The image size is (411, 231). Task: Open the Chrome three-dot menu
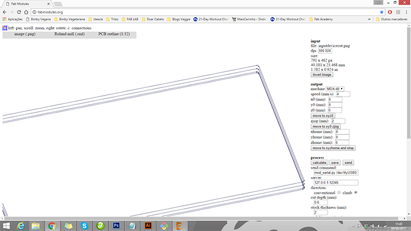(406, 12)
